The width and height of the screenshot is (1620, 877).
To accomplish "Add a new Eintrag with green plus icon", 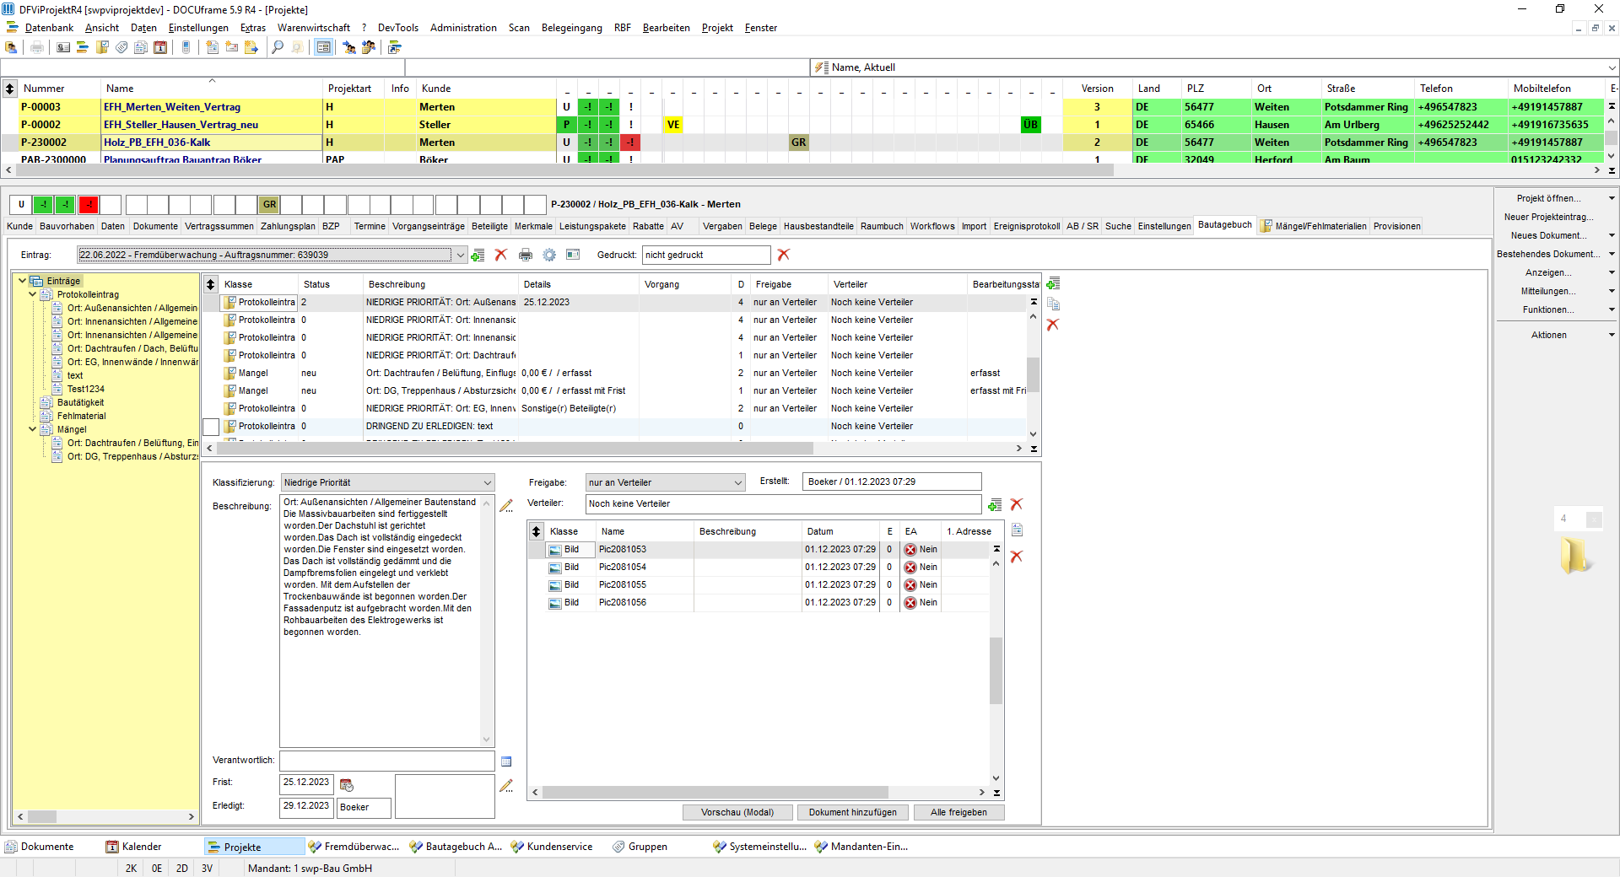I will [478, 255].
